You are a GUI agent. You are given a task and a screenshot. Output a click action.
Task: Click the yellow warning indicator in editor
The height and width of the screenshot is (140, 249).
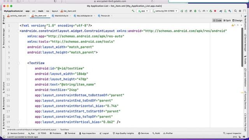tap(233, 25)
